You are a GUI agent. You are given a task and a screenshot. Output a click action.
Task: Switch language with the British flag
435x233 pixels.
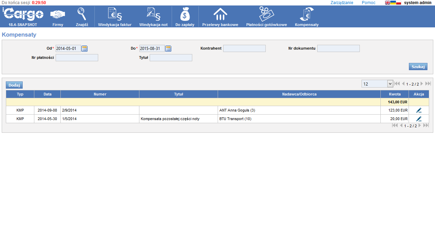387,3
